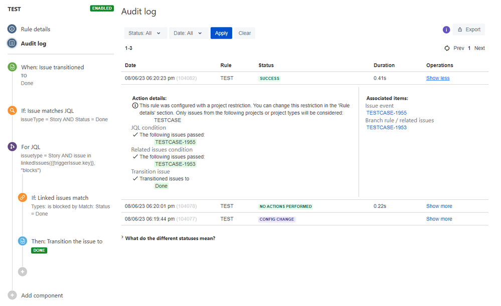Viewport: 501px width, 306px height.
Task: Open TESTCASE-1955 under Issue event
Action: click(386, 113)
